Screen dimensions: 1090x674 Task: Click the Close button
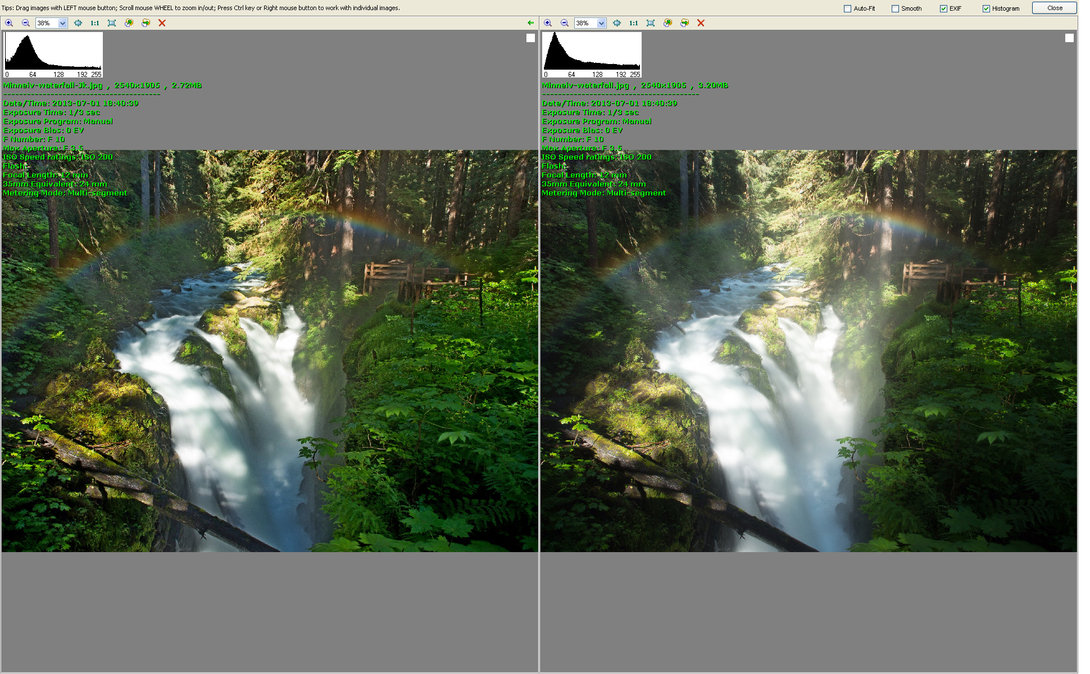[1054, 8]
